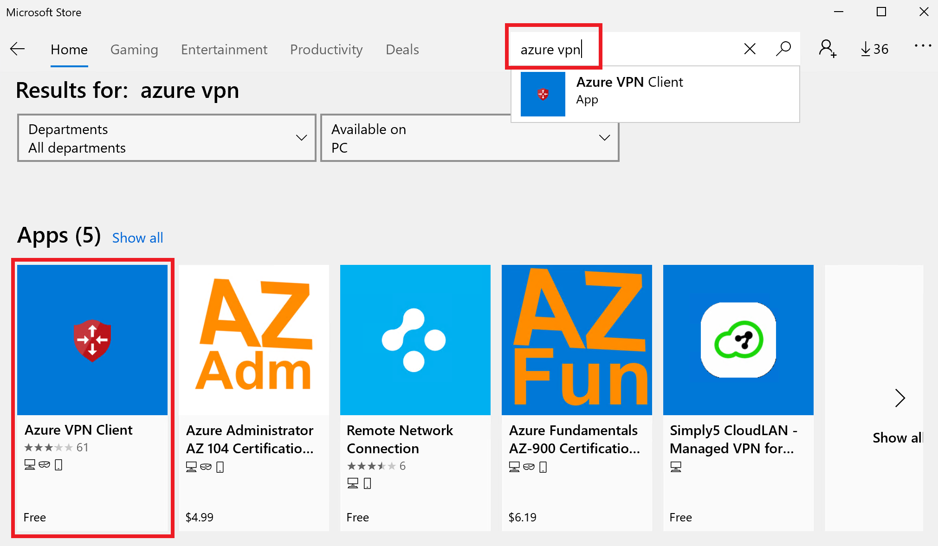
Task: Open the account sign-in icon
Action: (x=827, y=49)
